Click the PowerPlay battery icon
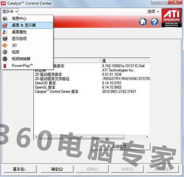The height and width of the screenshot is (177, 184). pyautogui.click(x=5, y=66)
